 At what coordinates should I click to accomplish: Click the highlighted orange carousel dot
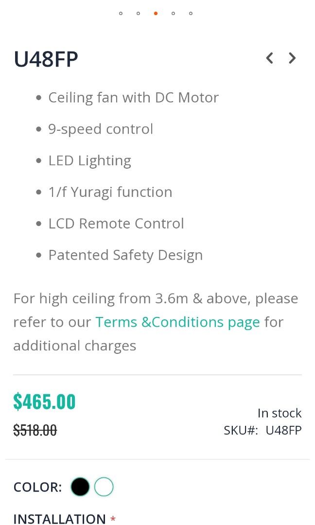click(x=156, y=14)
